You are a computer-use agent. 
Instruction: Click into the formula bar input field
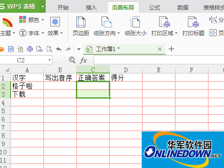click(159, 60)
